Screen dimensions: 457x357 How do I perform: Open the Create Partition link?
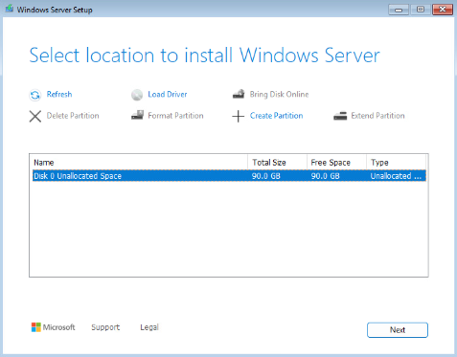(x=276, y=116)
